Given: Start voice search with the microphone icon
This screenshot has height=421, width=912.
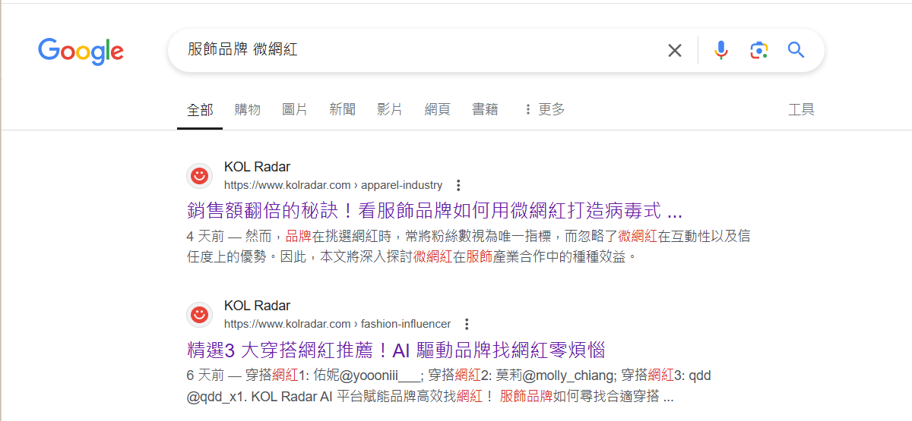Looking at the screenshot, I should (721, 51).
